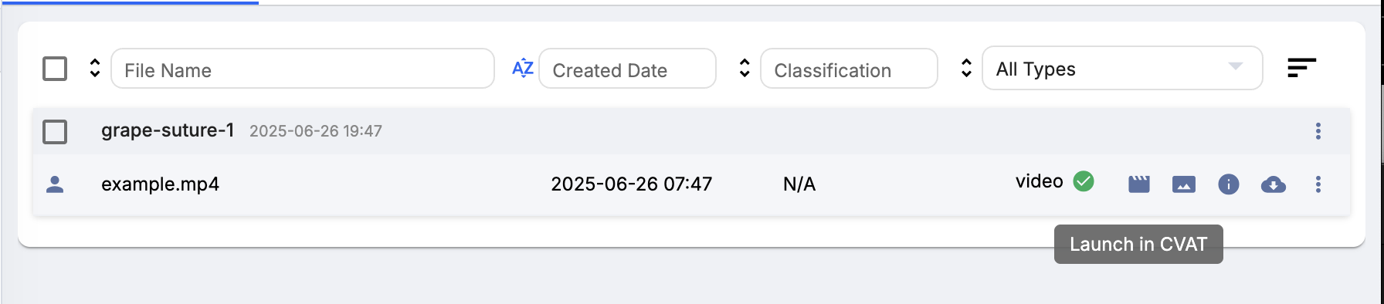Click the green video status checkmark

pos(1084,181)
